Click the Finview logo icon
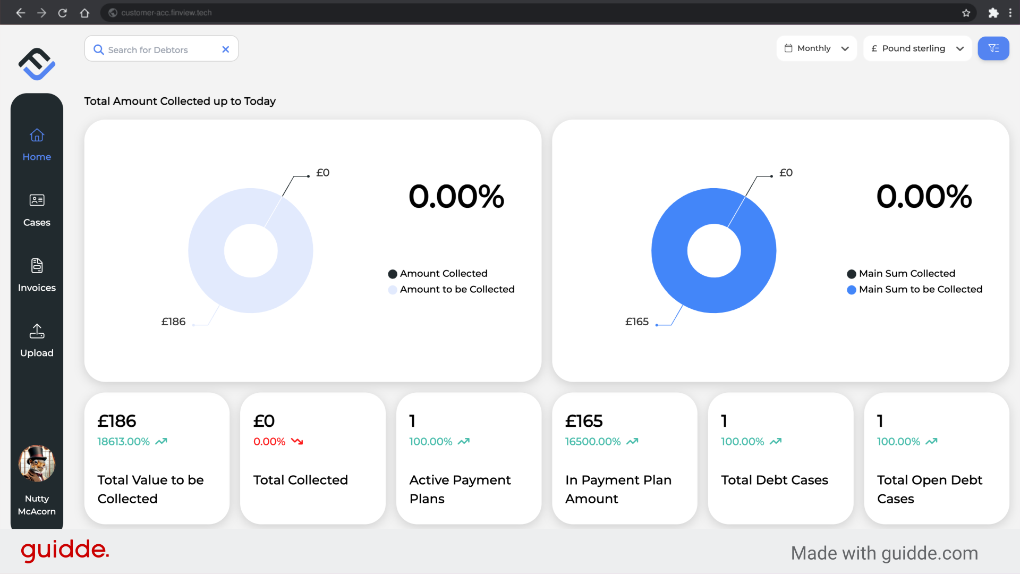The width and height of the screenshot is (1020, 574). [37, 64]
